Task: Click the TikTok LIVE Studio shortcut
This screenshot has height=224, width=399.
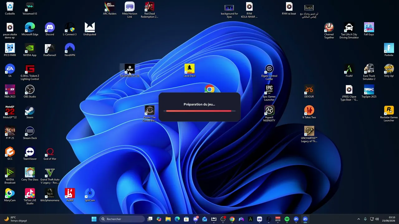Action: (x=30, y=197)
